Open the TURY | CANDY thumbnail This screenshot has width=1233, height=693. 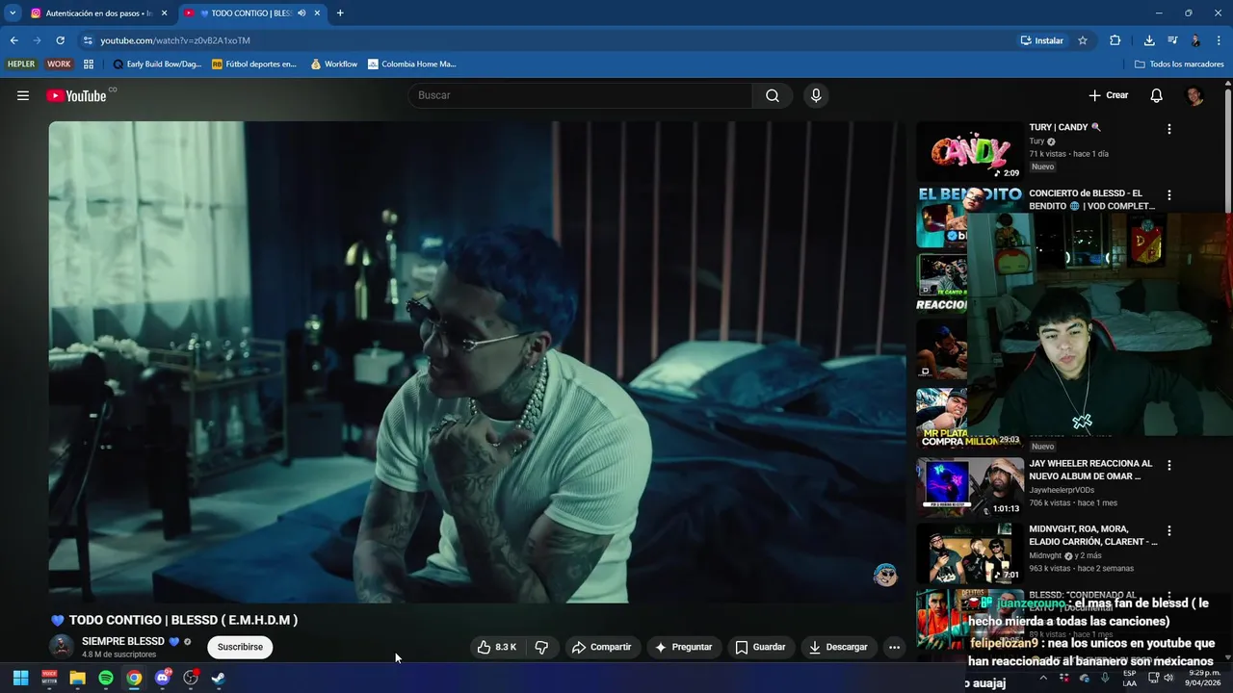tap(969, 151)
